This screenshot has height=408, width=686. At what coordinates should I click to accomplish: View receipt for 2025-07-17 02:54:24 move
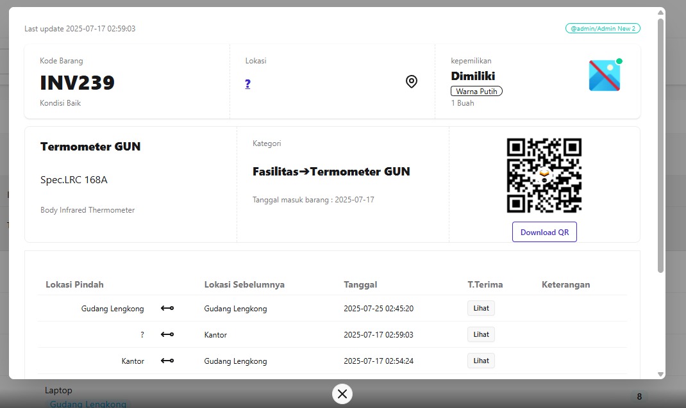pos(481,361)
